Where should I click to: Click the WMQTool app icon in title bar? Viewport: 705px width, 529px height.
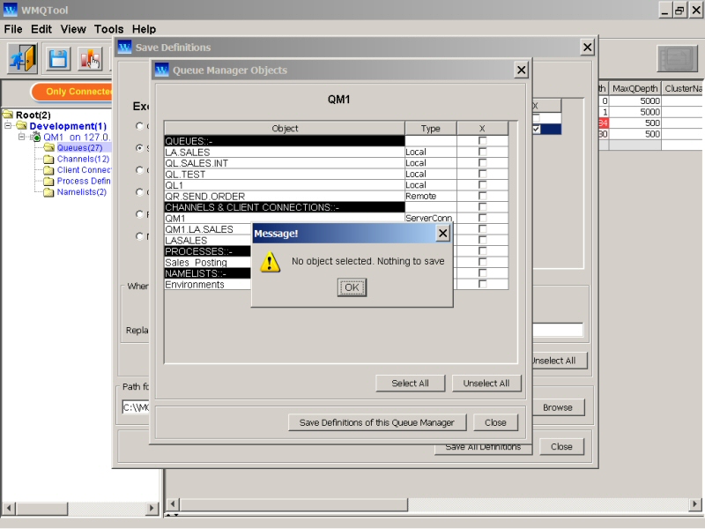10,10
